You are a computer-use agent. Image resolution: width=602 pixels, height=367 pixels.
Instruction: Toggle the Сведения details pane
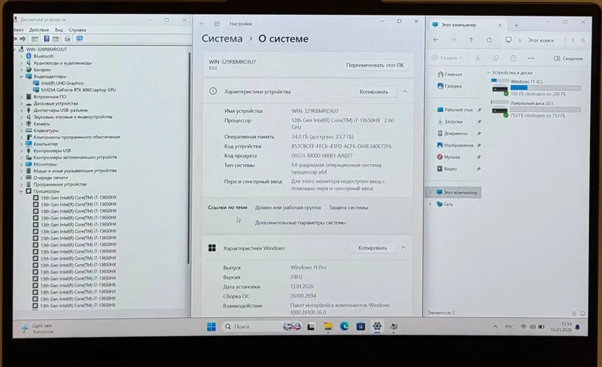coord(568,59)
